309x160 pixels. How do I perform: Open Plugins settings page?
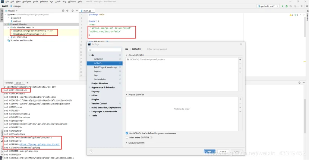point(95,100)
